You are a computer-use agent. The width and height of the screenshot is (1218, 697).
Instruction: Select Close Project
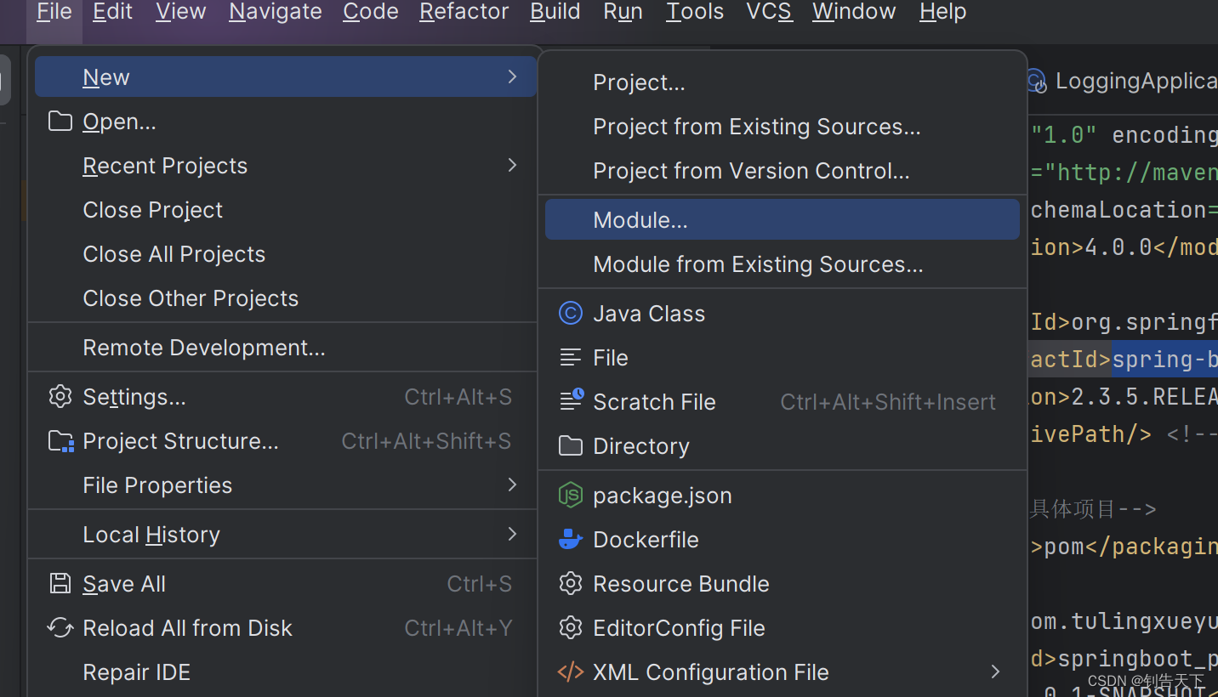[x=285, y=210]
